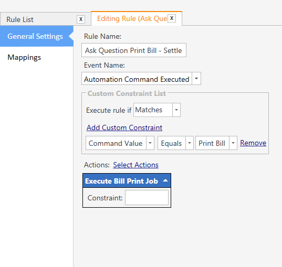The image size is (282, 267).
Task: Click the Rule Name input field
Action: (134, 50)
